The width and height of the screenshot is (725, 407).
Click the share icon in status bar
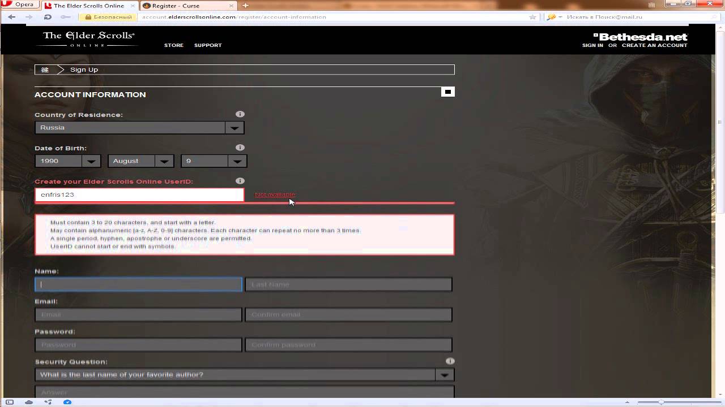tap(48, 402)
